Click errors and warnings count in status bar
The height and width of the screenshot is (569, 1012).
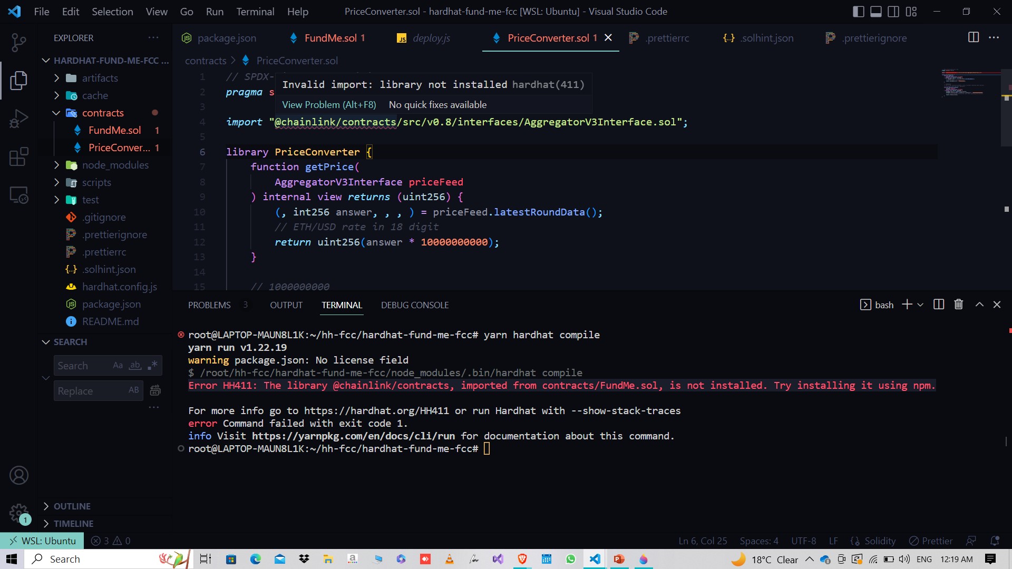111,541
